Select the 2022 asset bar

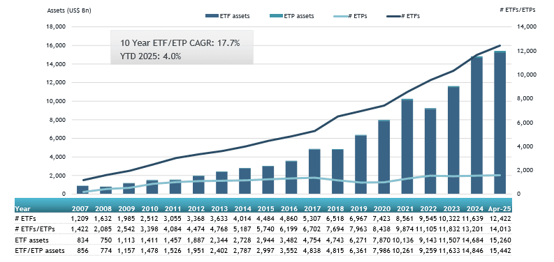(x=430, y=151)
